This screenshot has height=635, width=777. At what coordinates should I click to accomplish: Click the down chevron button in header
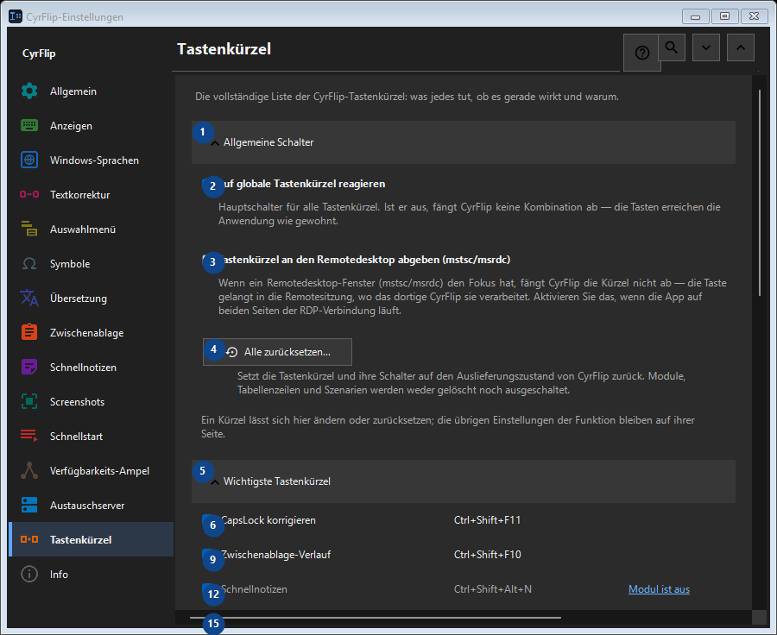[706, 47]
